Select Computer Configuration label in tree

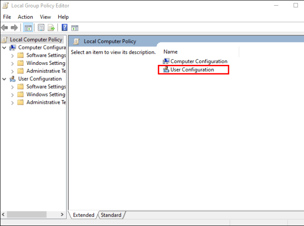pyautogui.click(x=42, y=47)
